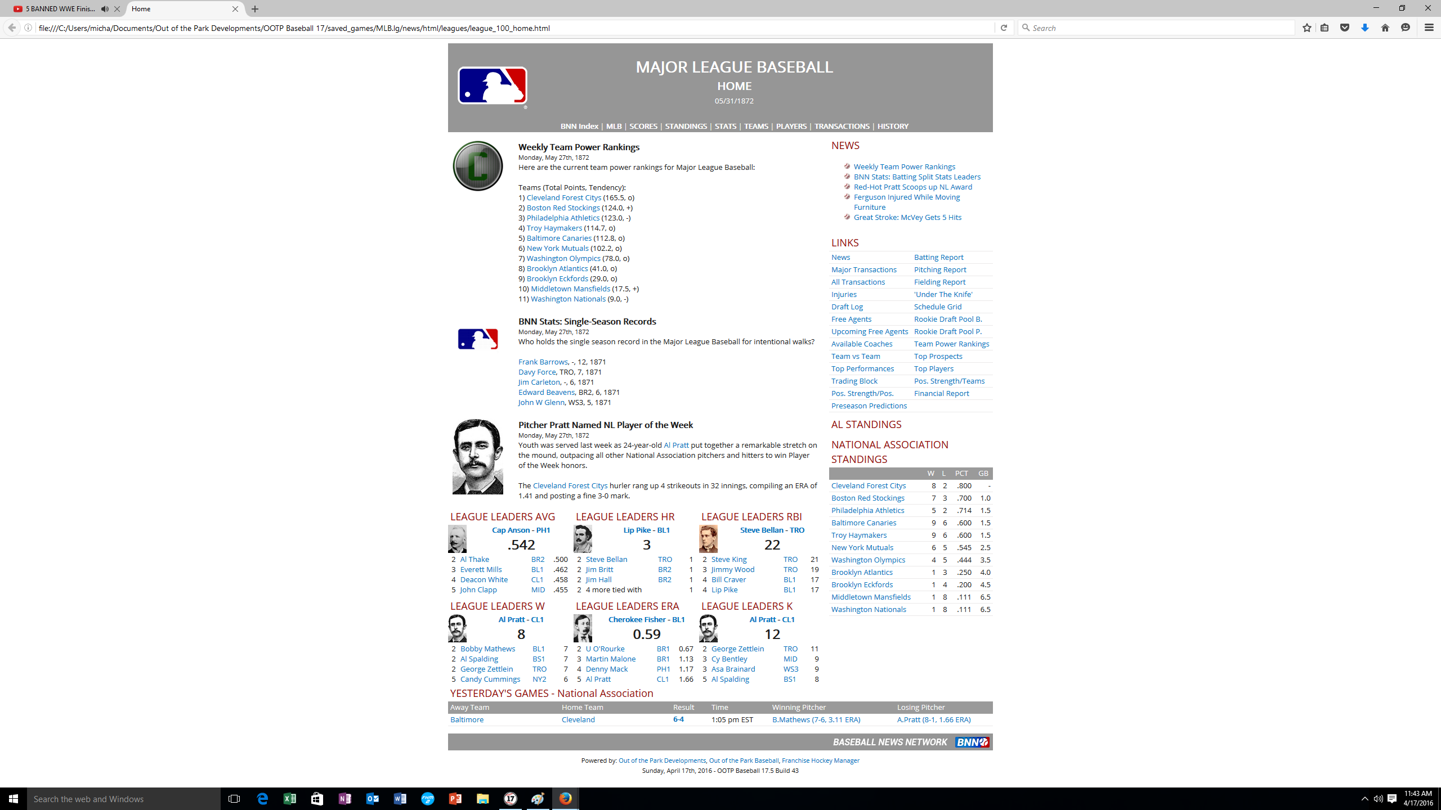
Task: Click Al Pratt's portrait image
Action: (x=477, y=457)
